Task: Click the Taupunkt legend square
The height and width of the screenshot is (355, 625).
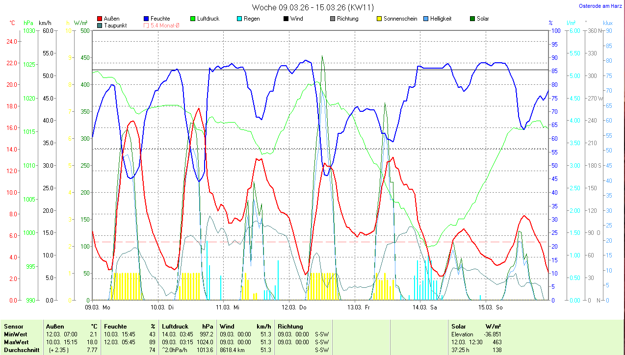Action: [x=100, y=25]
